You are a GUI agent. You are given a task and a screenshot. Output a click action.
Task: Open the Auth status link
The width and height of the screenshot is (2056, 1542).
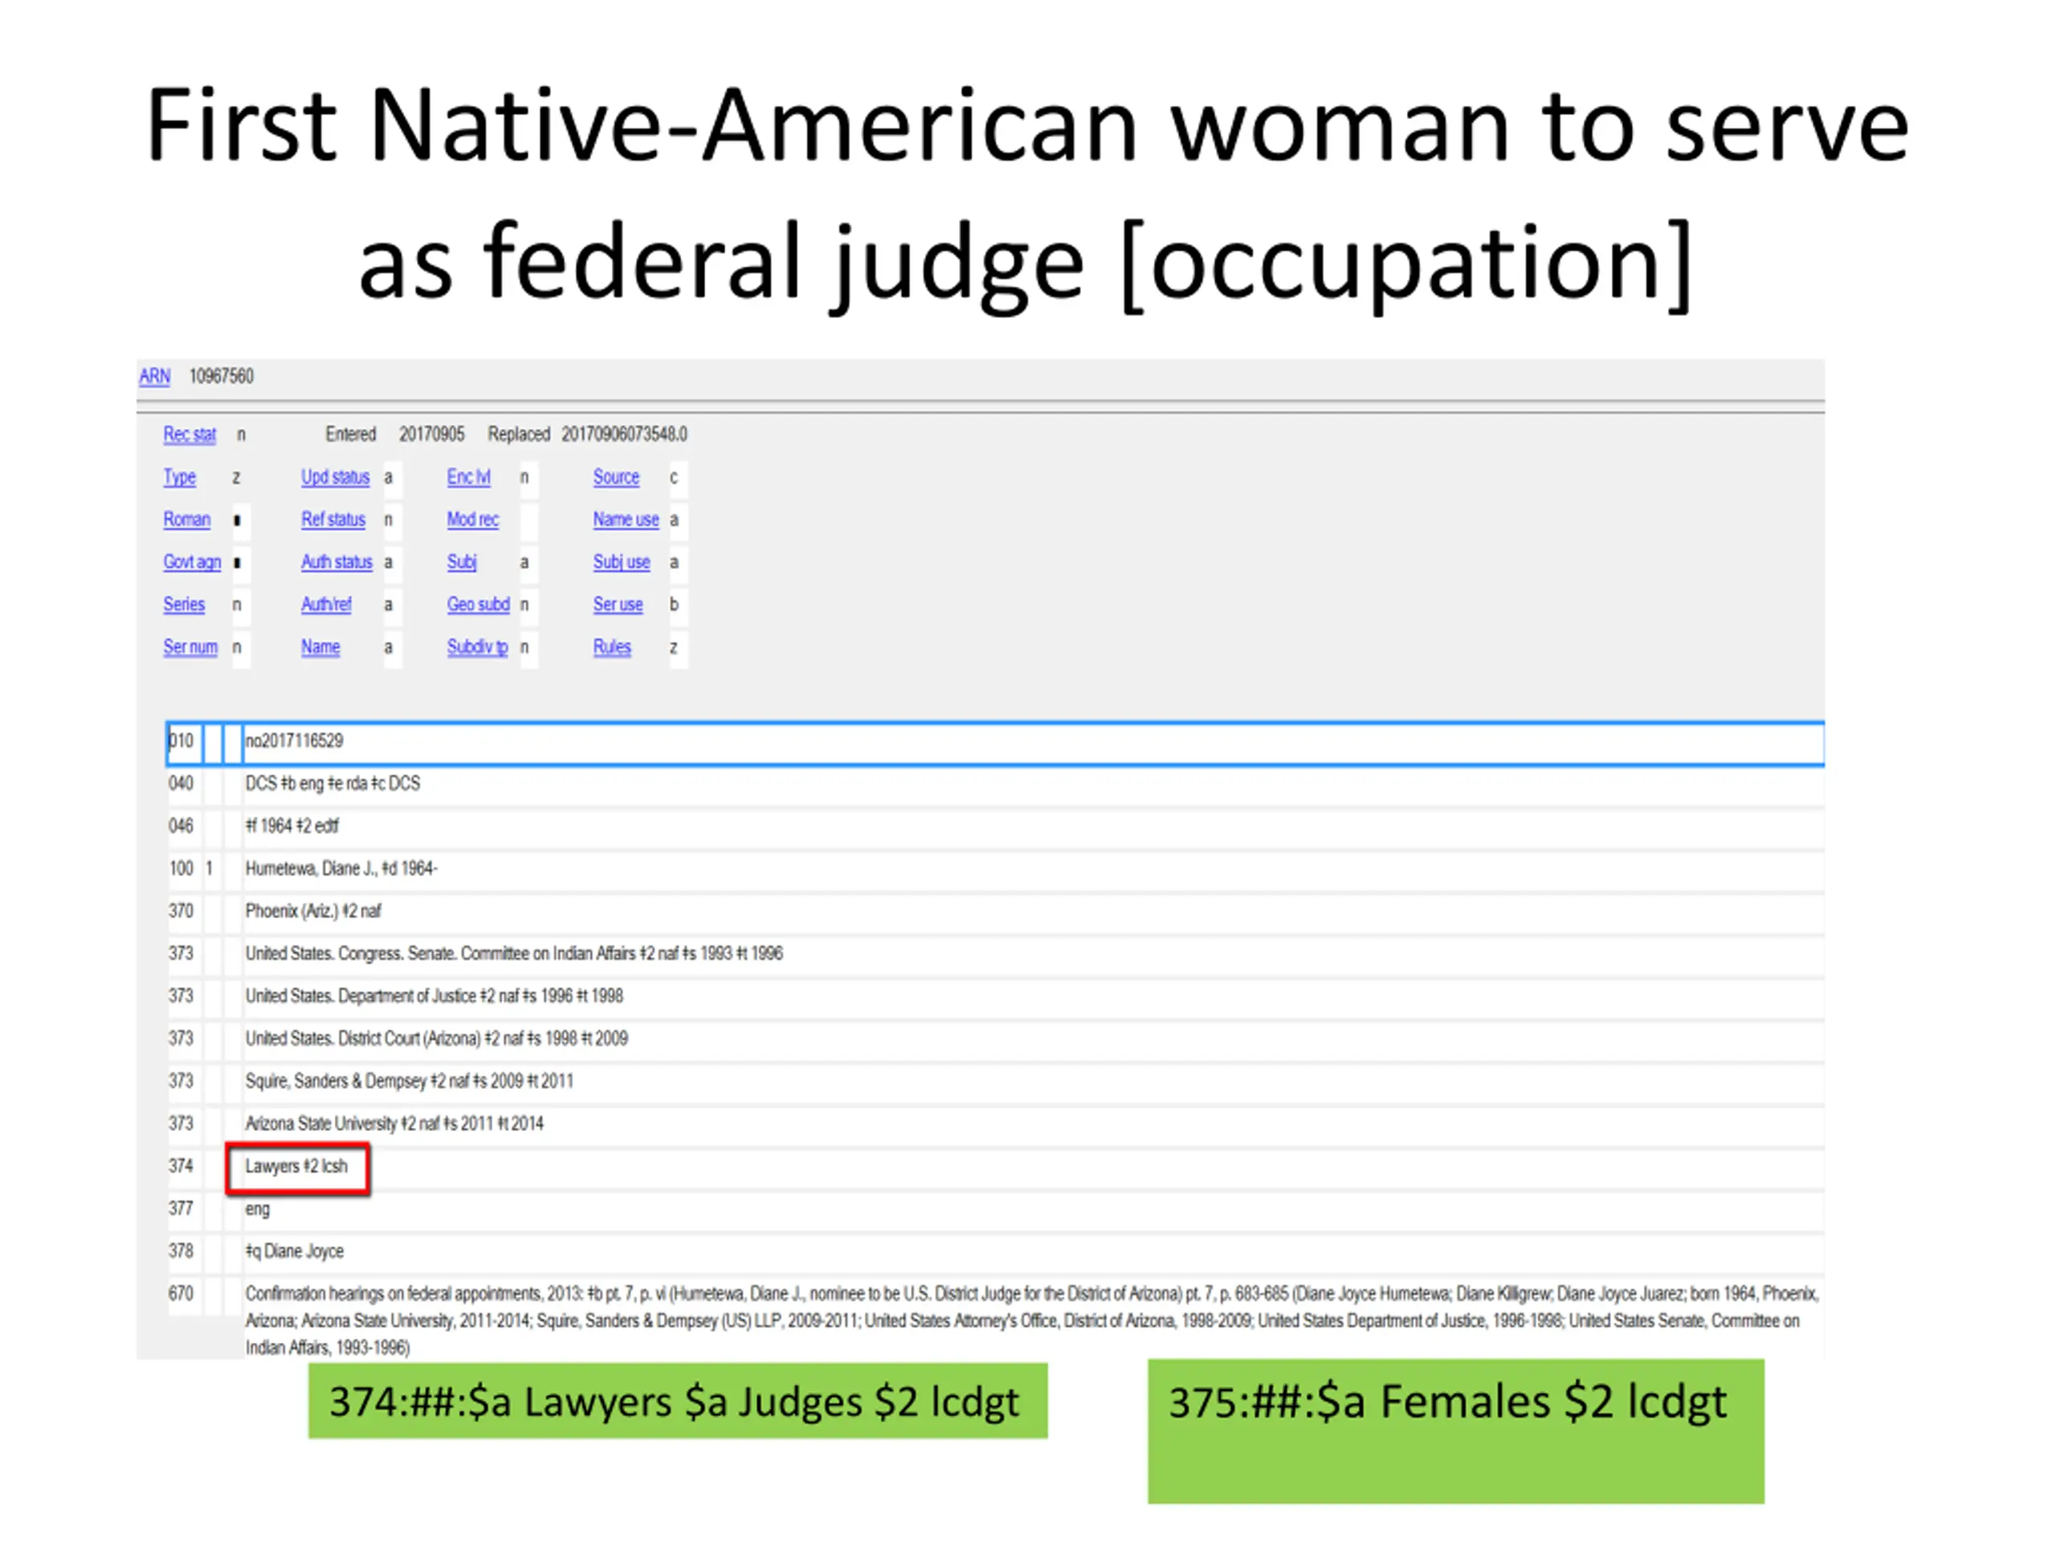click(x=337, y=562)
